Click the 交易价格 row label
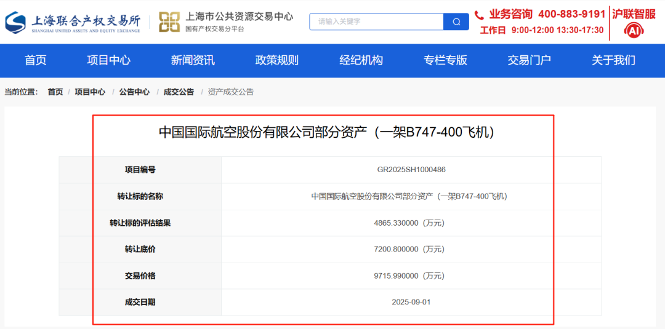 pos(140,276)
